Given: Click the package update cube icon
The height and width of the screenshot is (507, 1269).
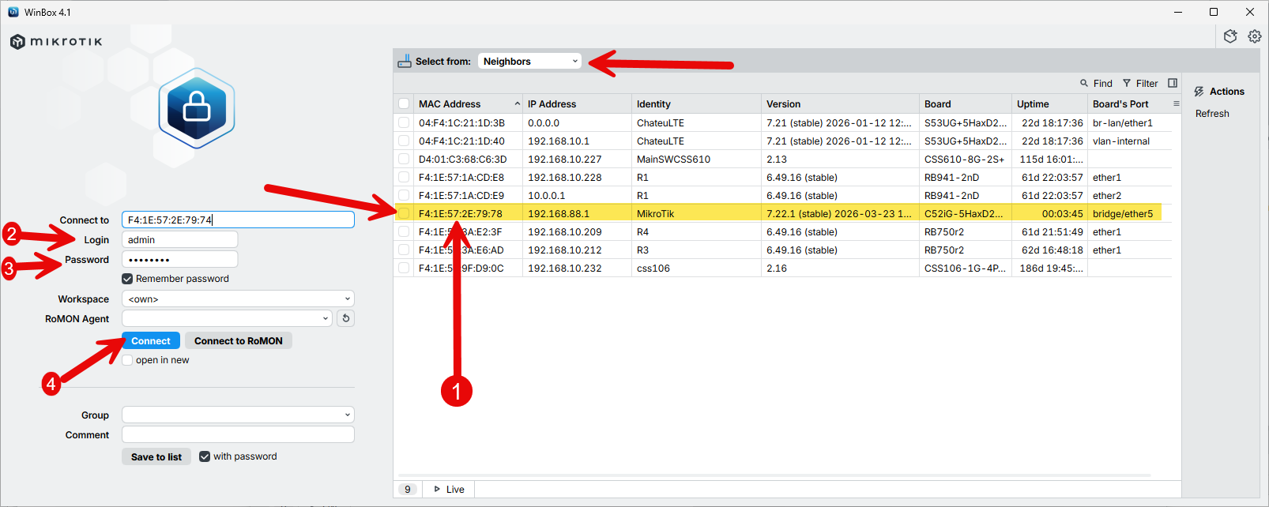Looking at the screenshot, I should click(1230, 36).
